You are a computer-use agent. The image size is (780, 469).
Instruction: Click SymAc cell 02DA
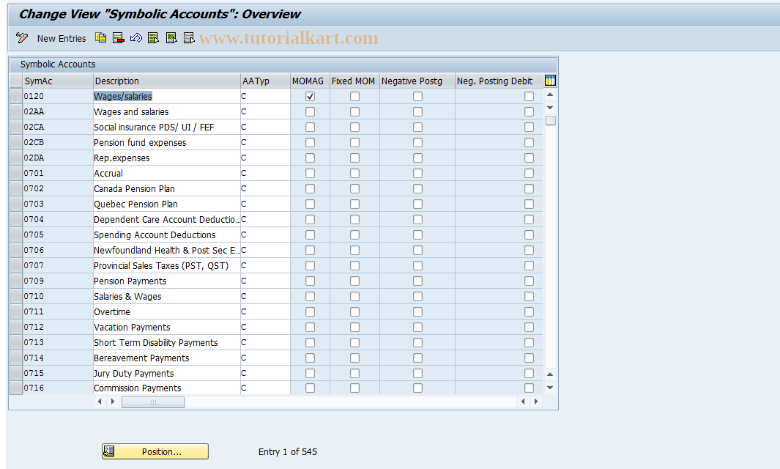coord(58,158)
